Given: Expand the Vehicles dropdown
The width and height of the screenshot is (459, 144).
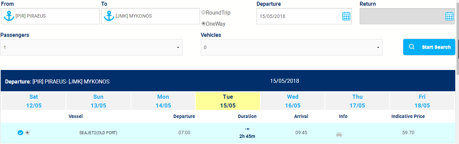Looking at the screenshot, I should point(292,47).
